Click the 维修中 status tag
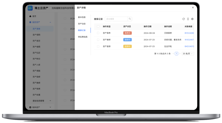 [127, 40]
